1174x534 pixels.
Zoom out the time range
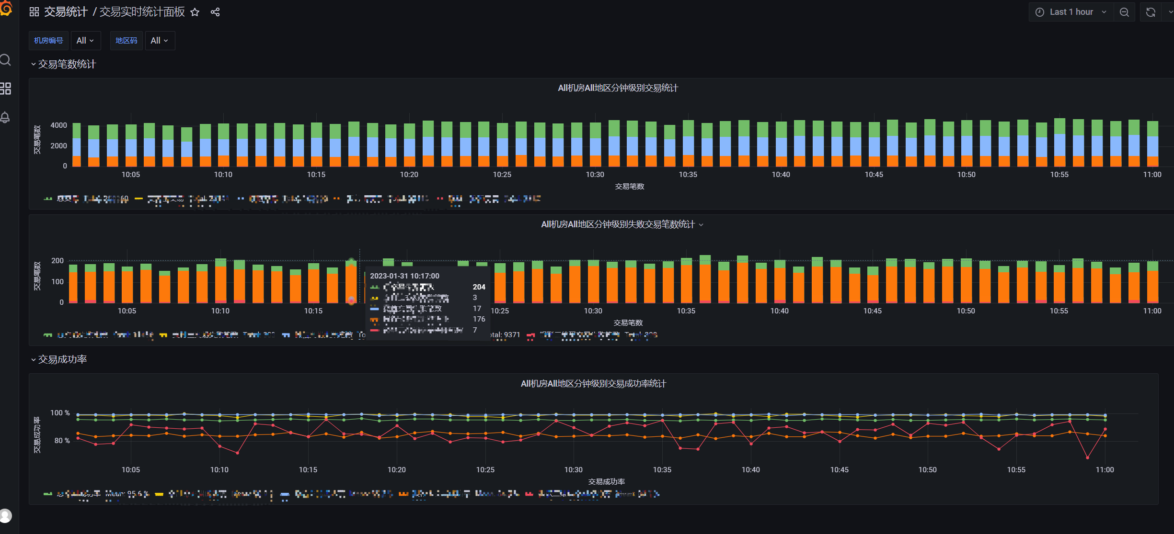click(x=1124, y=12)
